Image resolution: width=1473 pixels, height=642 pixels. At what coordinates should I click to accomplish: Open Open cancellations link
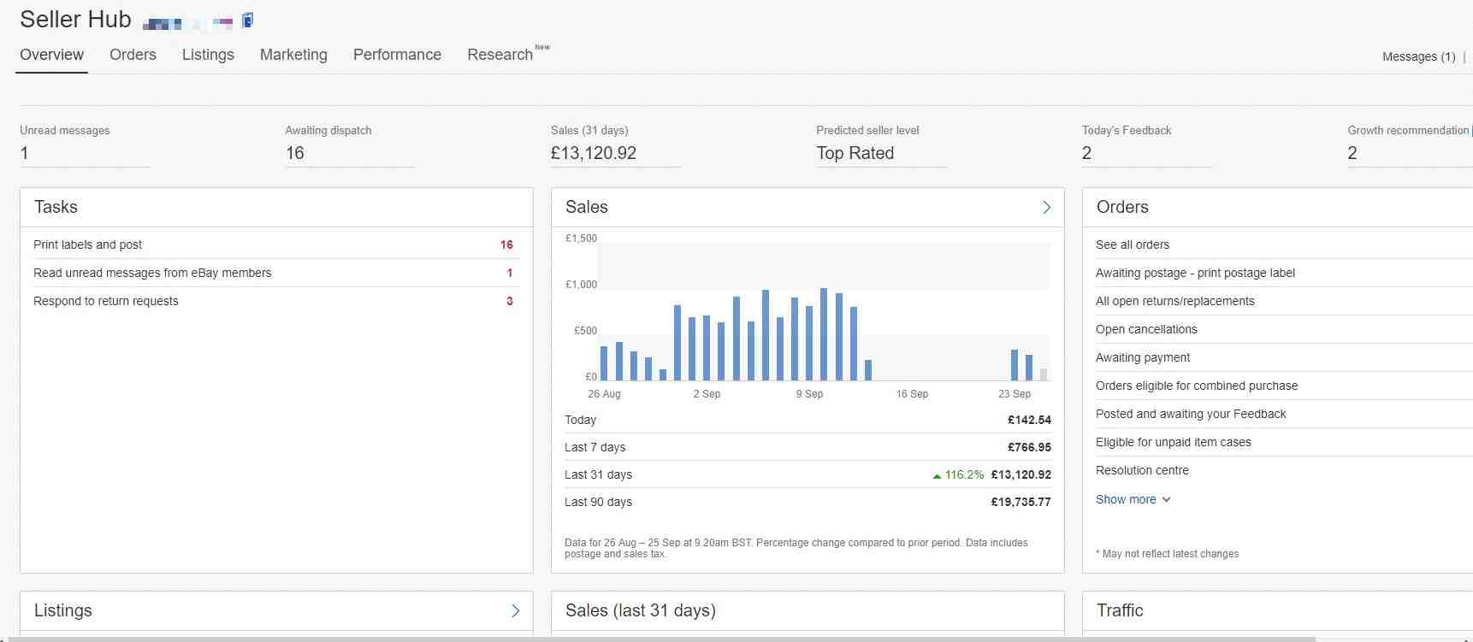pos(1146,329)
